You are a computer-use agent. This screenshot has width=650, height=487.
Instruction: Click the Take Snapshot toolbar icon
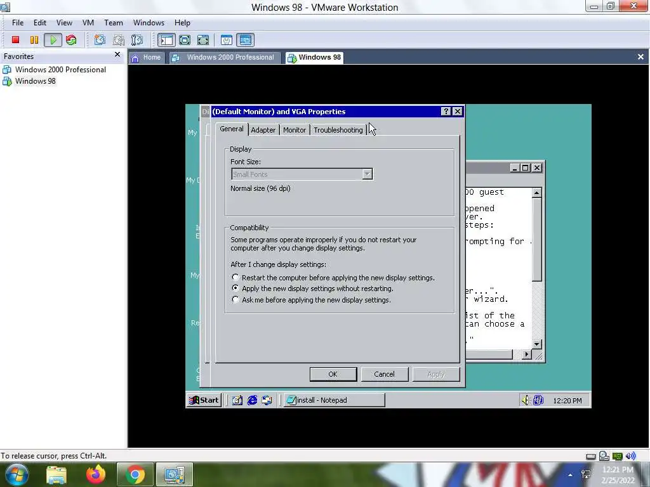100,40
